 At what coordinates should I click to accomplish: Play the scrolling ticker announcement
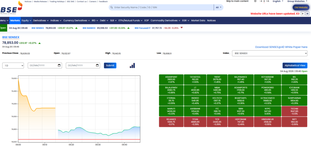click(x=303, y=13)
